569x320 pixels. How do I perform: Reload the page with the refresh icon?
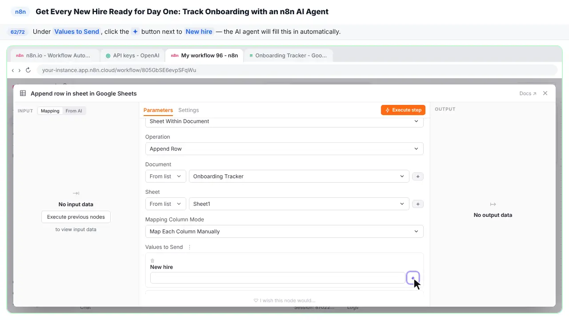point(28,70)
